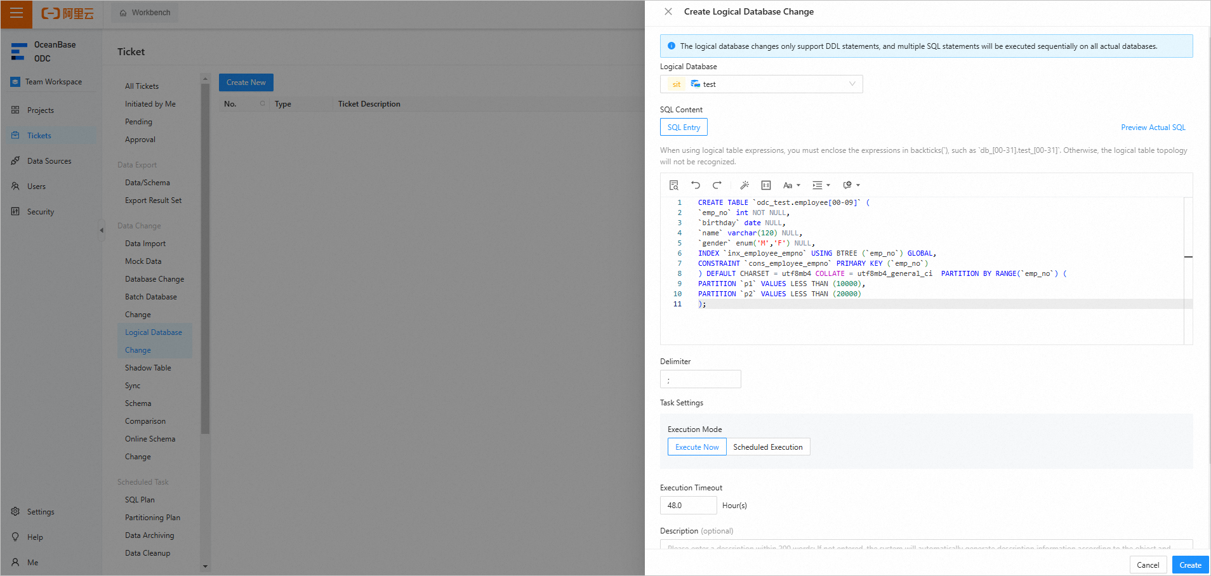
Task: Redo the last edit in the SQL editor
Action: coord(717,185)
